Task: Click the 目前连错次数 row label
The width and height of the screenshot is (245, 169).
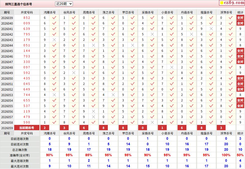Action: coord(20,139)
